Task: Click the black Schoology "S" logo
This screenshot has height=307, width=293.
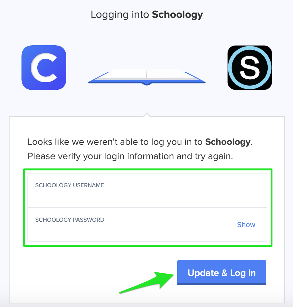Action: (x=249, y=68)
